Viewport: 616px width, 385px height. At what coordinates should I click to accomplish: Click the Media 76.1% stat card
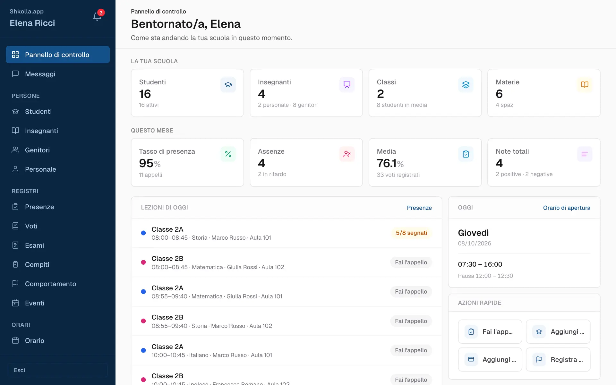pos(425,162)
